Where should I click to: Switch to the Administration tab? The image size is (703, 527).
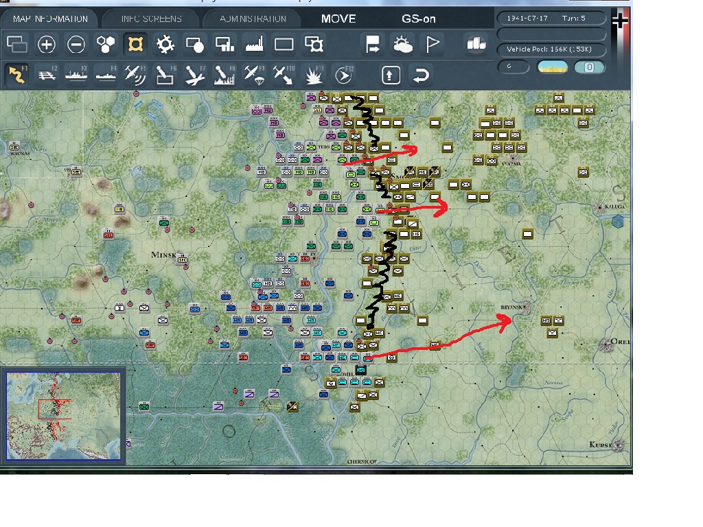[253, 19]
